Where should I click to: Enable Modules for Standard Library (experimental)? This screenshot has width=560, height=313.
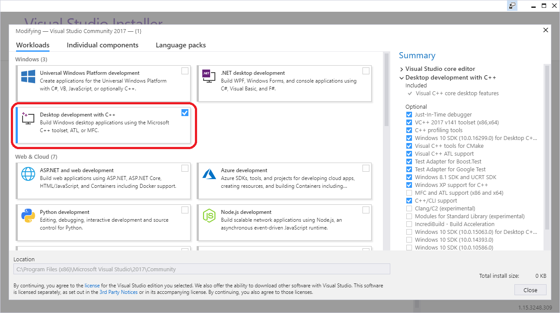[x=409, y=216]
